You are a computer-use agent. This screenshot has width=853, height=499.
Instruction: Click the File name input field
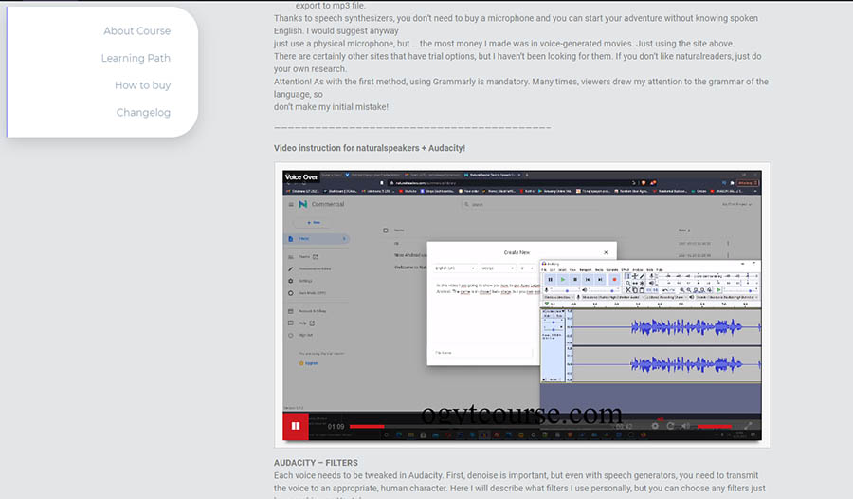pos(483,352)
